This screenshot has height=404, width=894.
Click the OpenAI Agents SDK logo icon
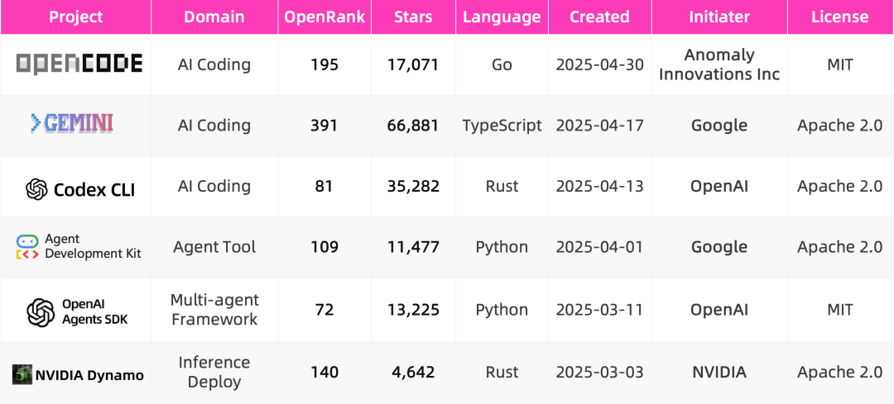pyautogui.click(x=41, y=311)
